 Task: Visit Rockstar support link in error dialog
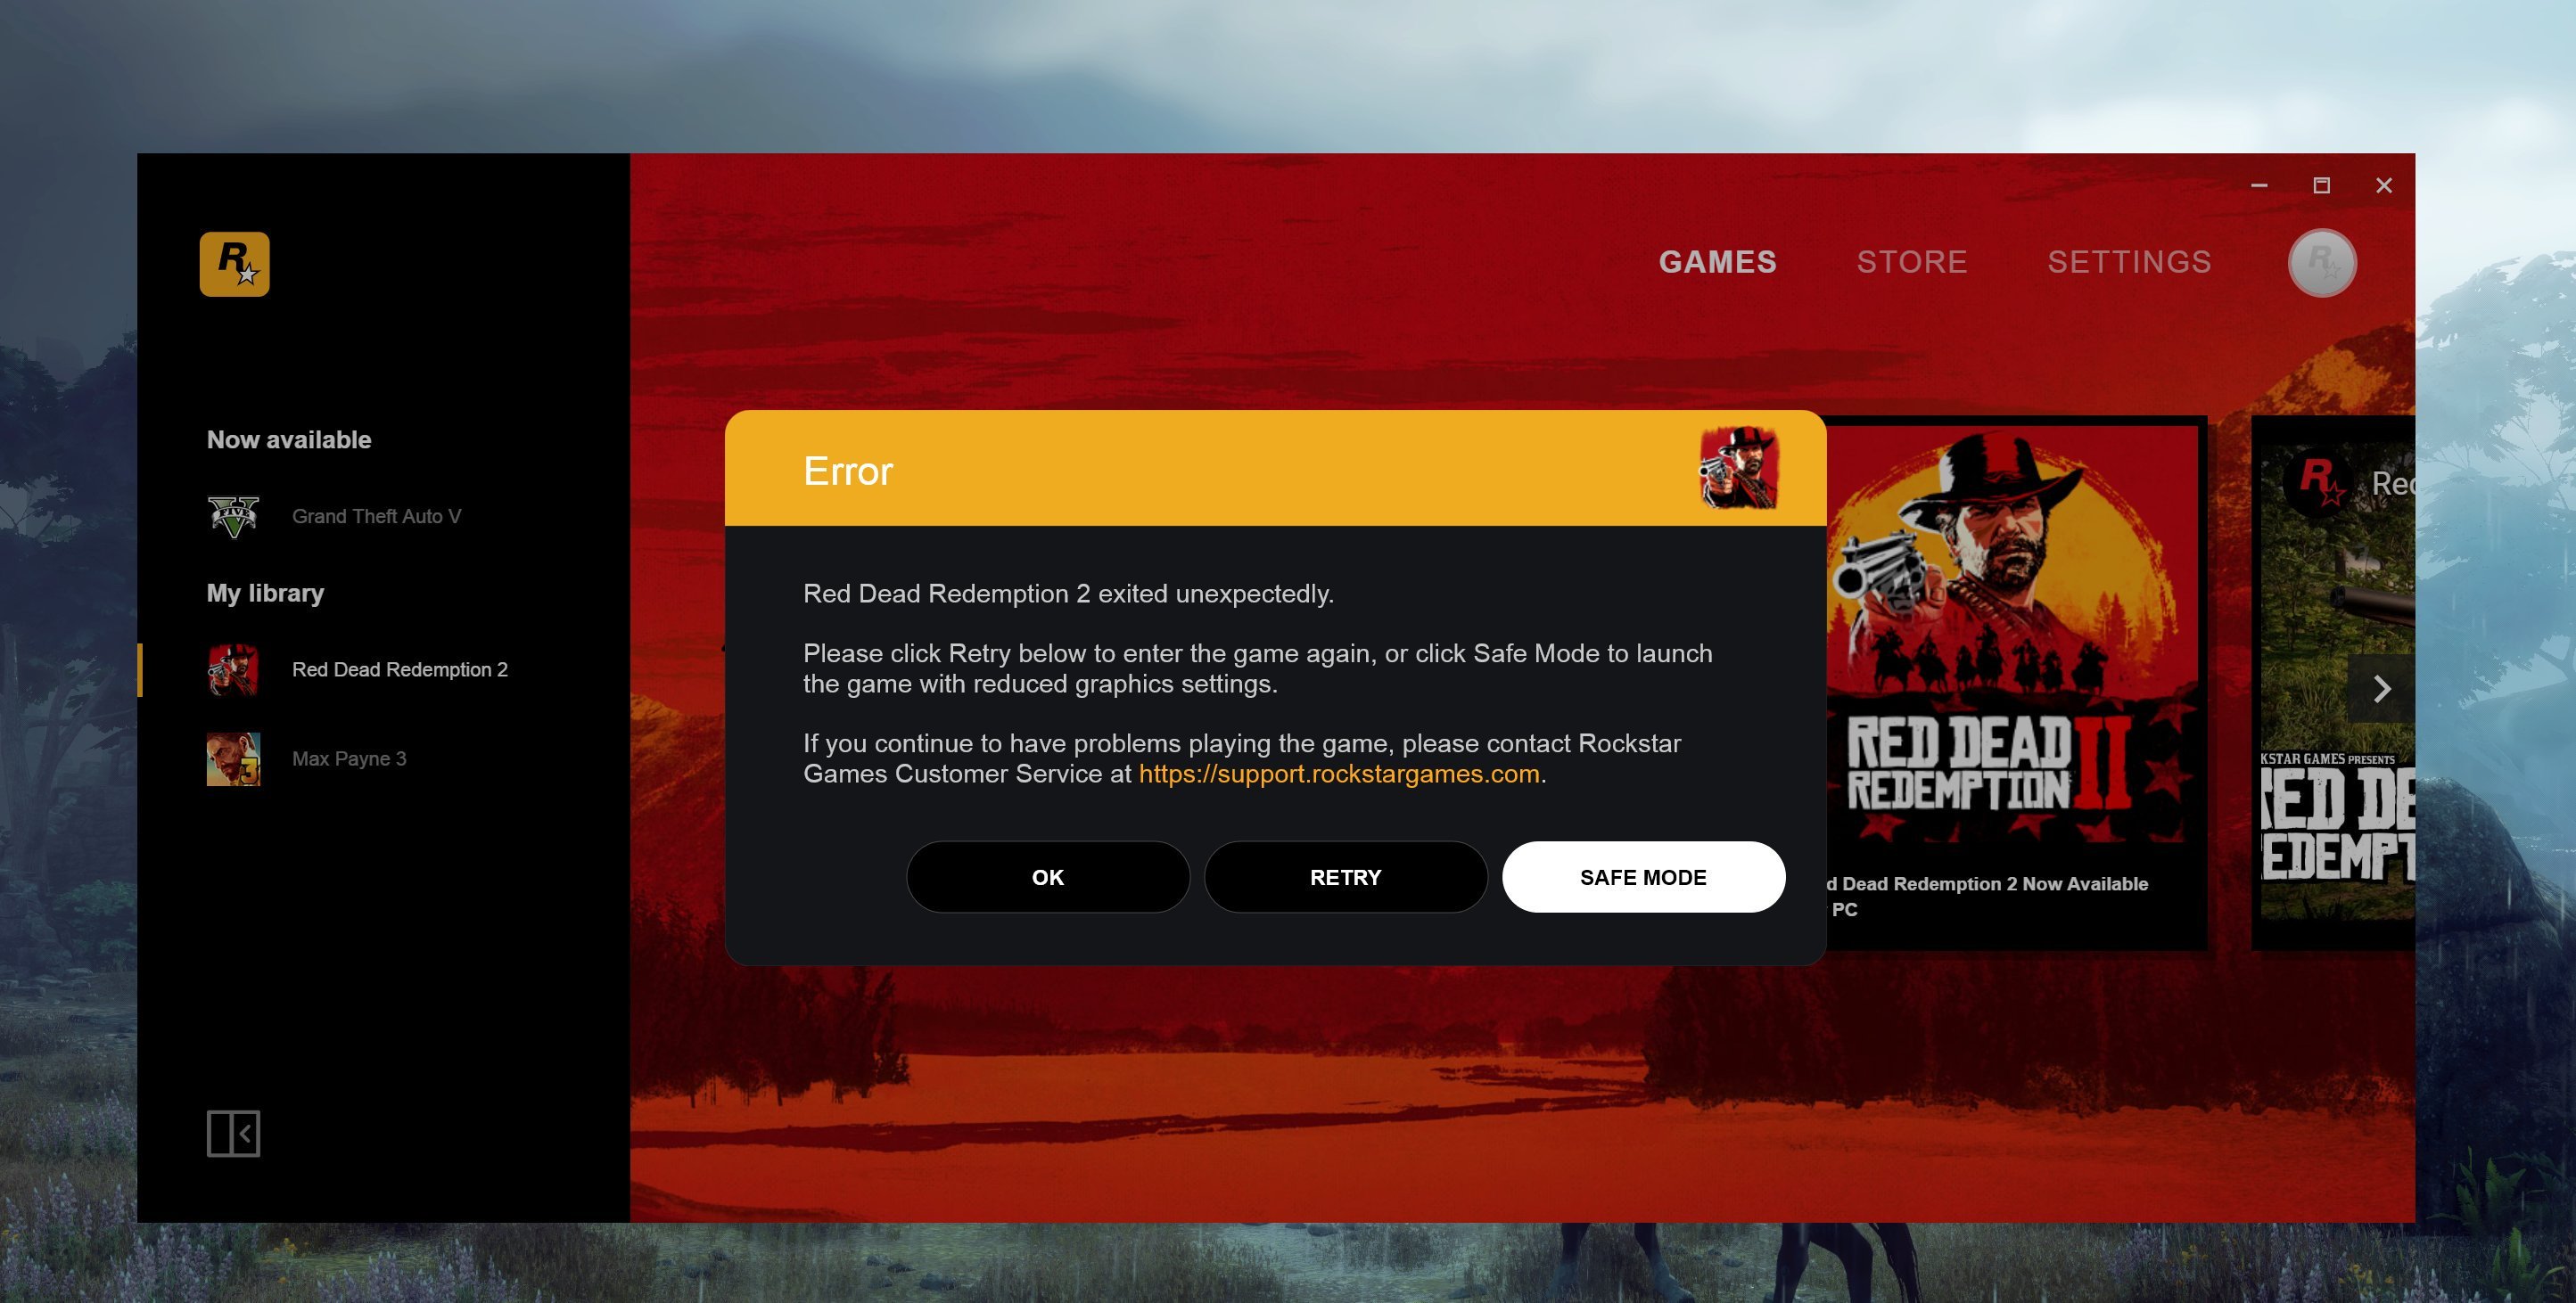(1339, 773)
